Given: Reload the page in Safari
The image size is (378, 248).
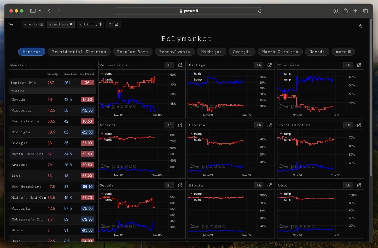Looking at the screenshot, I should [260, 11].
